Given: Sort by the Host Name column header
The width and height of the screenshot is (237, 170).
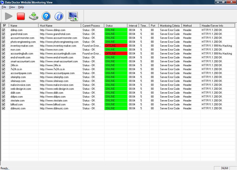Looking at the screenshot, I should coord(60,26).
